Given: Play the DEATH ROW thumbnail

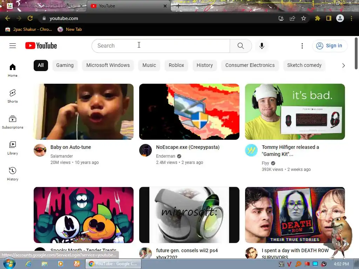Looking at the screenshot, I should click(x=295, y=215).
